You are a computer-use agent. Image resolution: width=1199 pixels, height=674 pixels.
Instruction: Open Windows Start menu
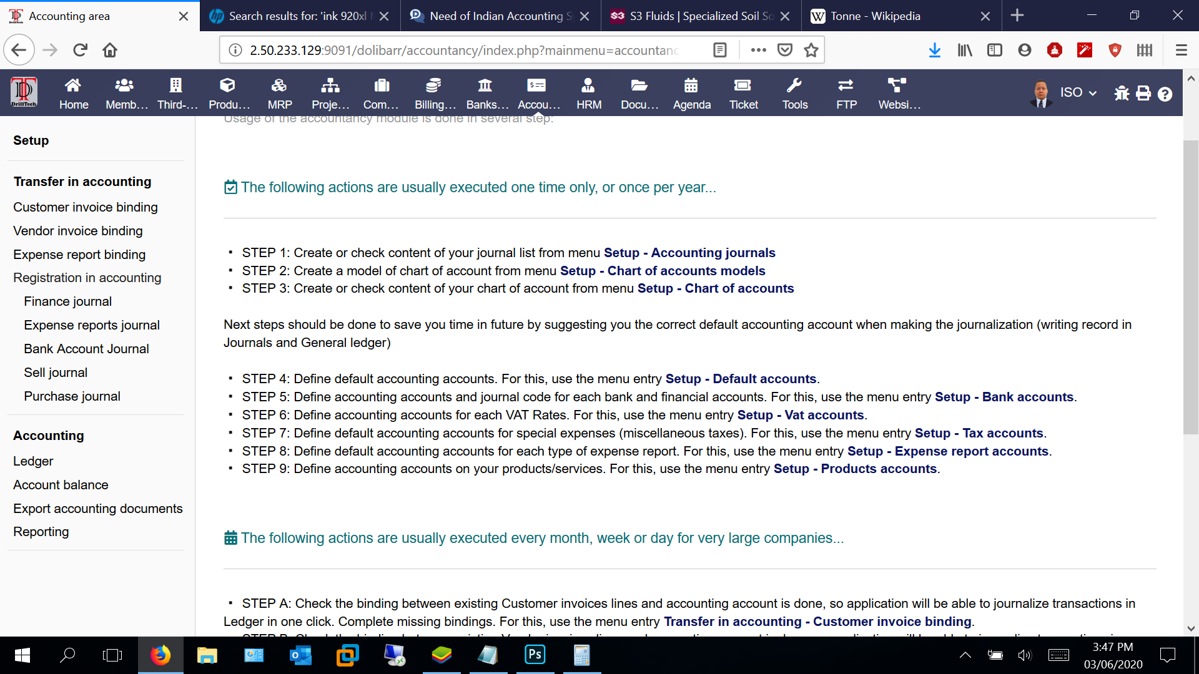(x=22, y=655)
